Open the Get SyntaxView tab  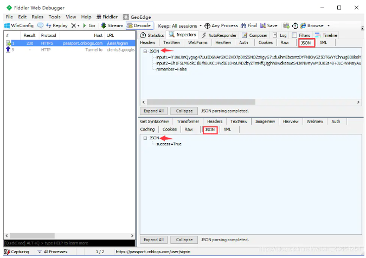coord(155,121)
